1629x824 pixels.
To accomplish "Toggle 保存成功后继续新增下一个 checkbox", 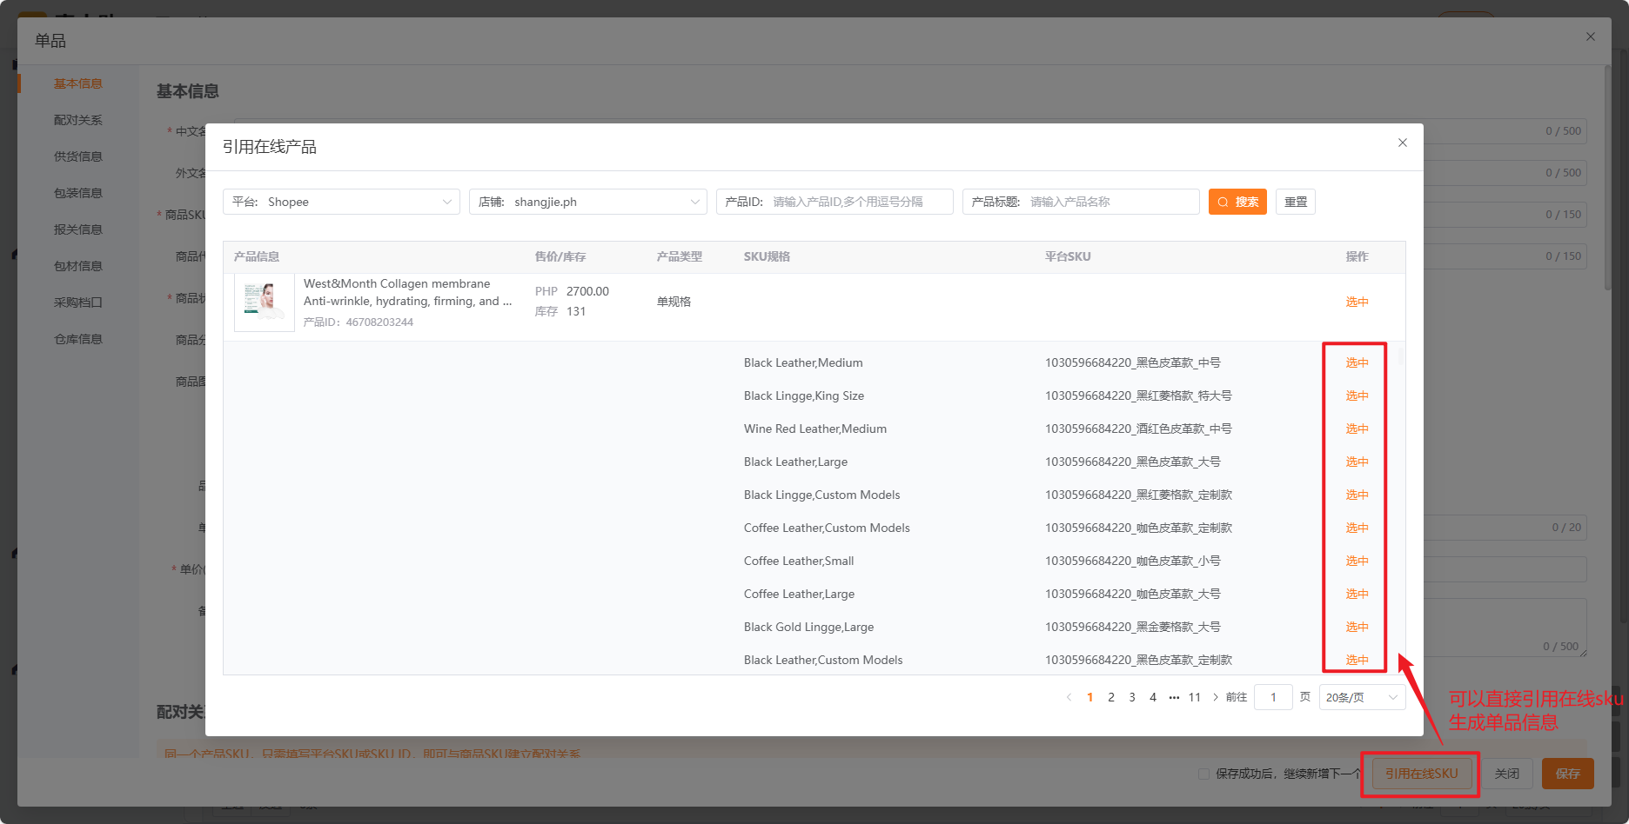I will (x=1203, y=774).
